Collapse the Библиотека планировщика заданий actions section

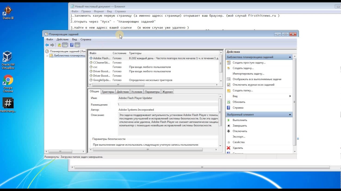pyautogui.click(x=290, y=57)
